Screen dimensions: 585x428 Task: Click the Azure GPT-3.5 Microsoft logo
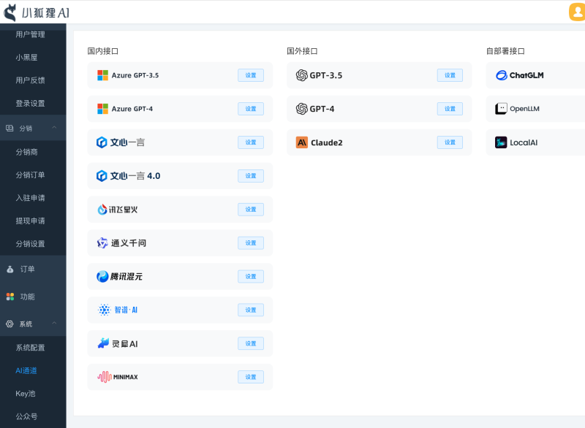102,75
